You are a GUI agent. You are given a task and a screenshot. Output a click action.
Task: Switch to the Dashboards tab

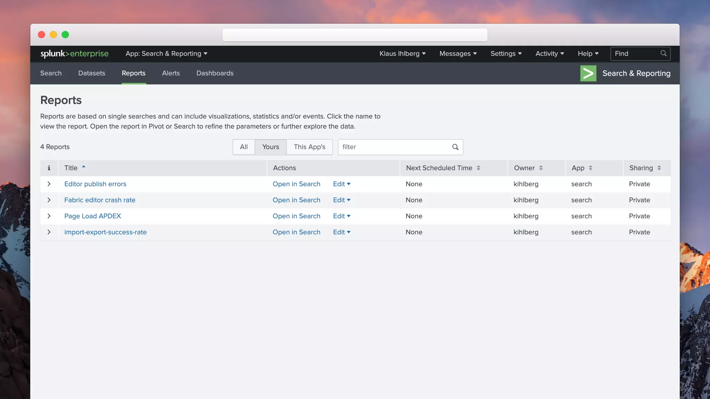pos(215,73)
